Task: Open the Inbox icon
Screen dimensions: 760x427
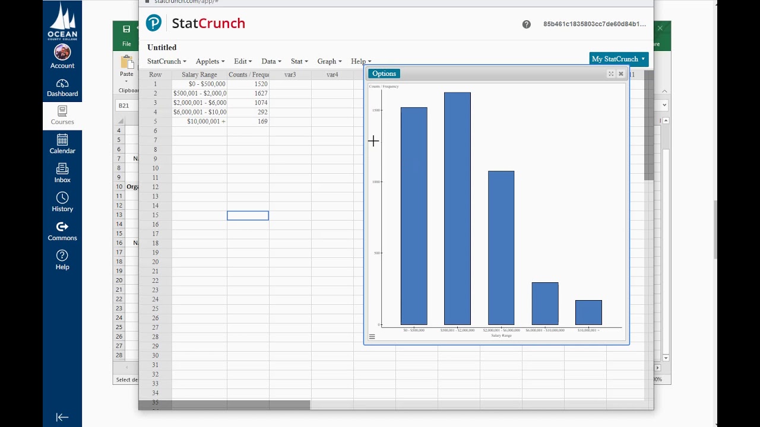Action: pos(62,169)
